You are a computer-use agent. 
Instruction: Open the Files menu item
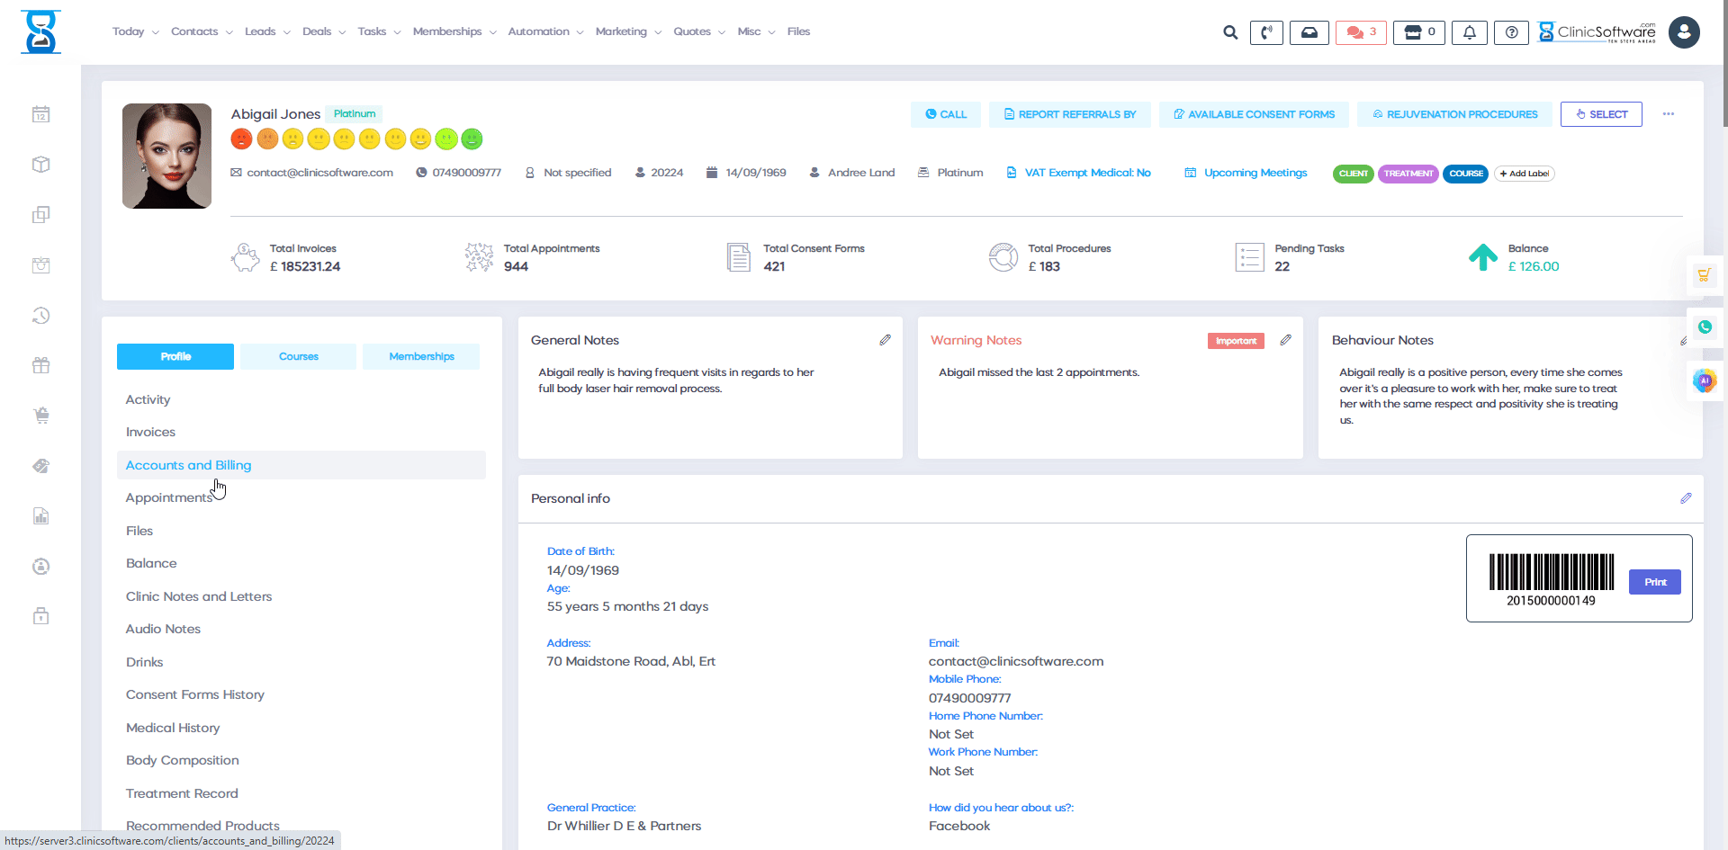click(798, 31)
